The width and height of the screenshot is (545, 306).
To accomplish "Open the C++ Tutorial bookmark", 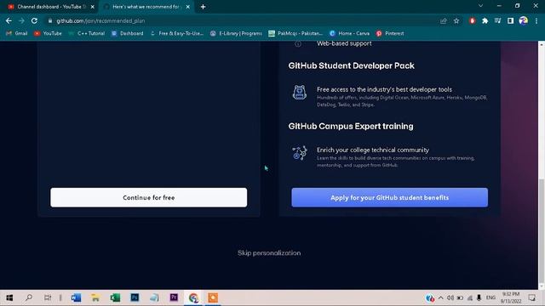I will click(87, 33).
